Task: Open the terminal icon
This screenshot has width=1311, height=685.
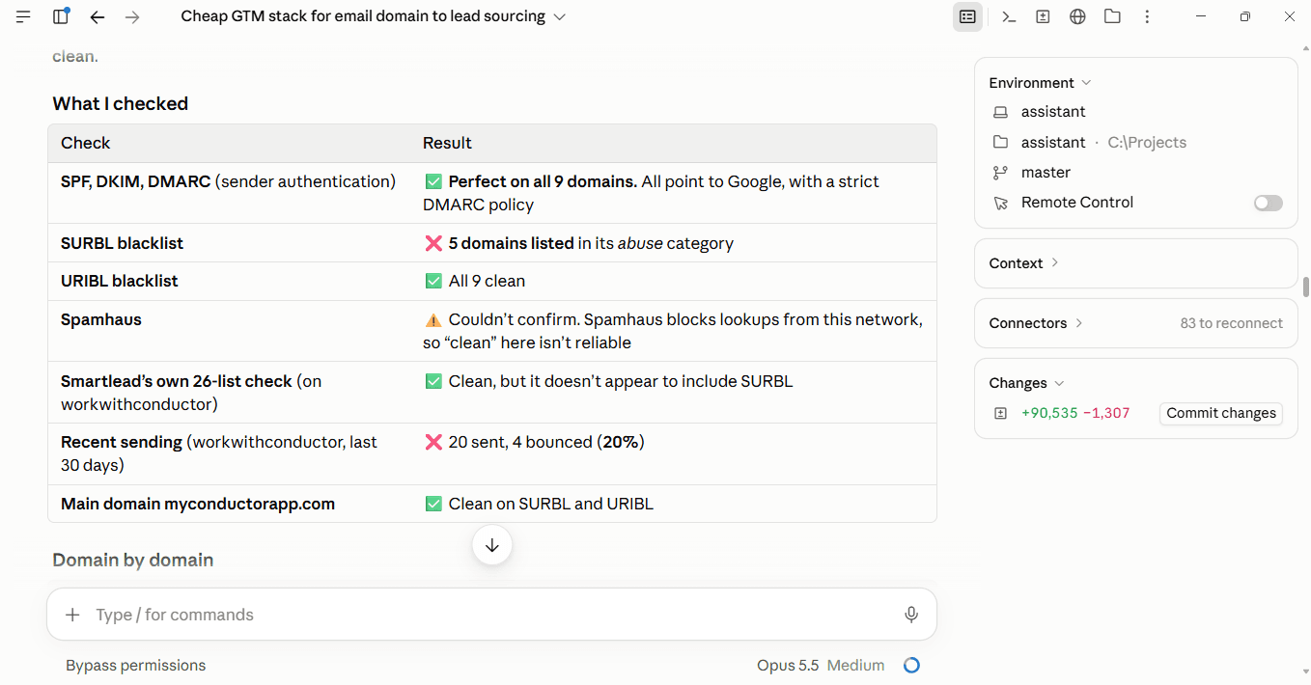Action: [x=1008, y=16]
